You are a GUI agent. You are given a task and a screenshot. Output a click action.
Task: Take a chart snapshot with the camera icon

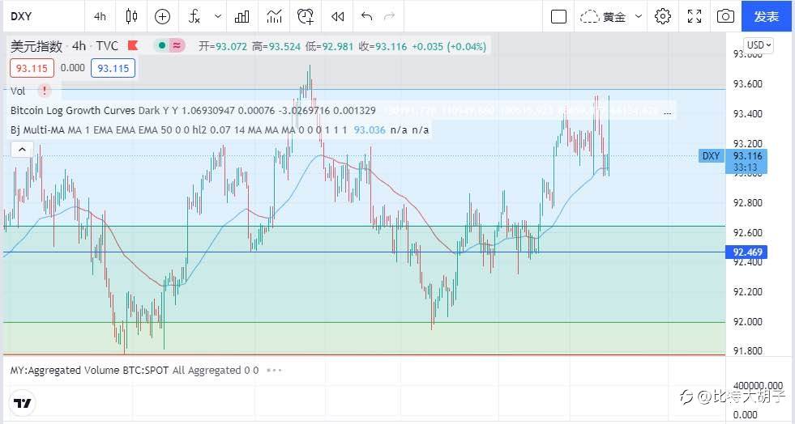pos(725,16)
